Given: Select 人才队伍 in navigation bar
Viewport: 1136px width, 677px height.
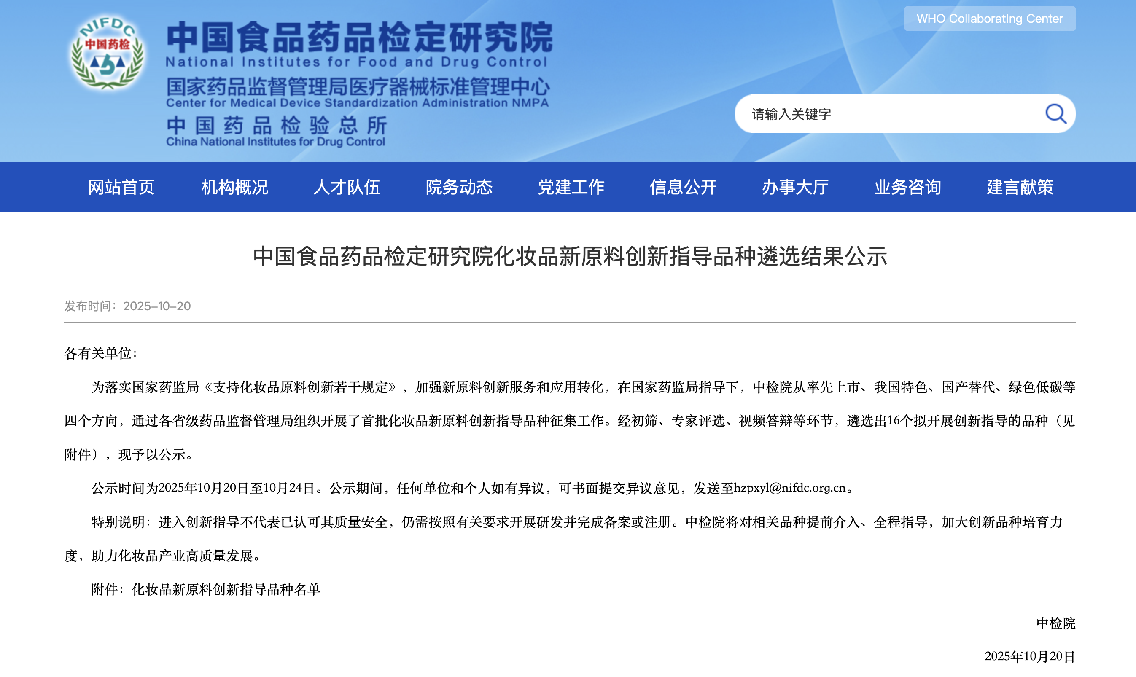Looking at the screenshot, I should click(347, 188).
